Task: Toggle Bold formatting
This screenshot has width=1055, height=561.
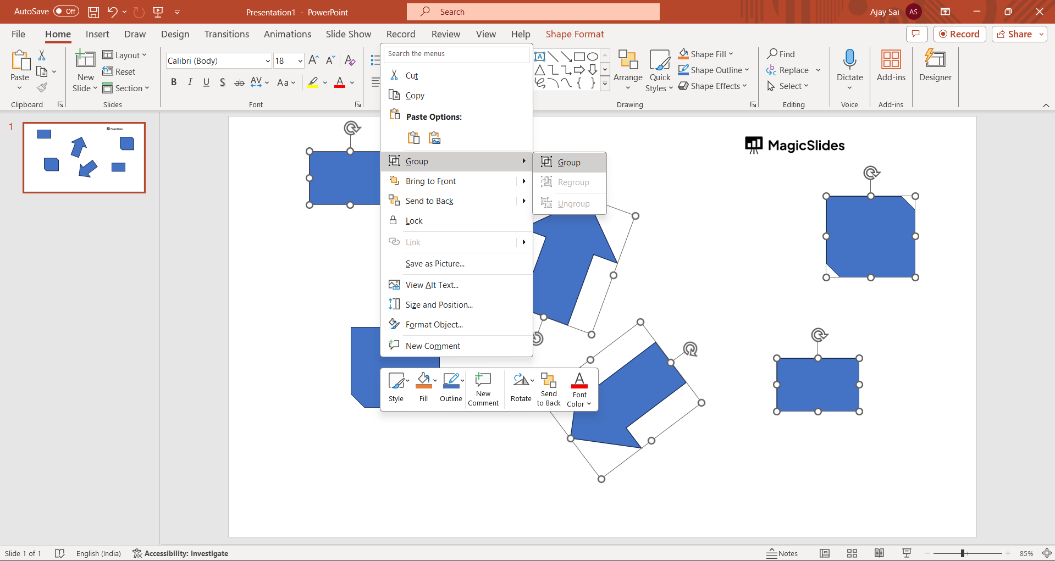Action: [x=174, y=82]
